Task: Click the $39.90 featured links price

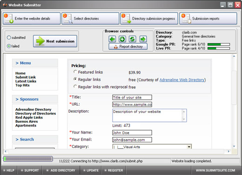Action: point(134,72)
